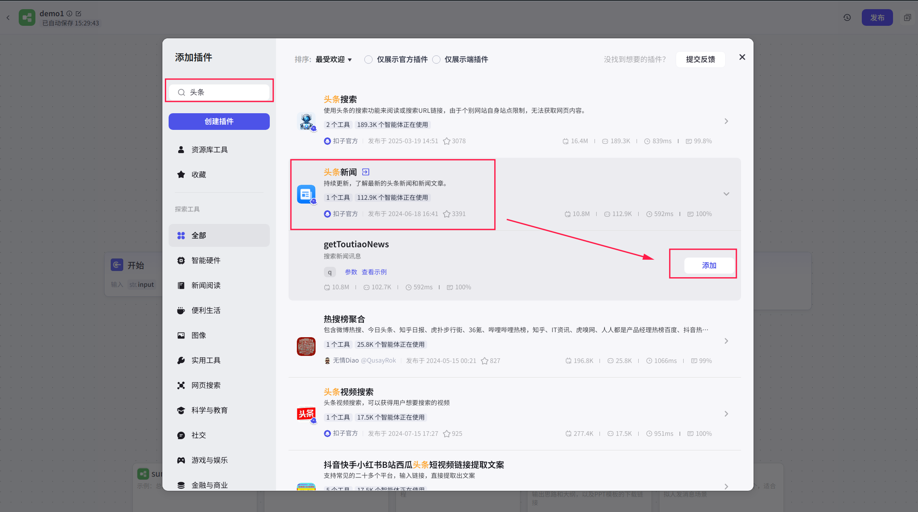Click the 头条搜索 robot plugin icon
The width and height of the screenshot is (918, 512).
306,122
